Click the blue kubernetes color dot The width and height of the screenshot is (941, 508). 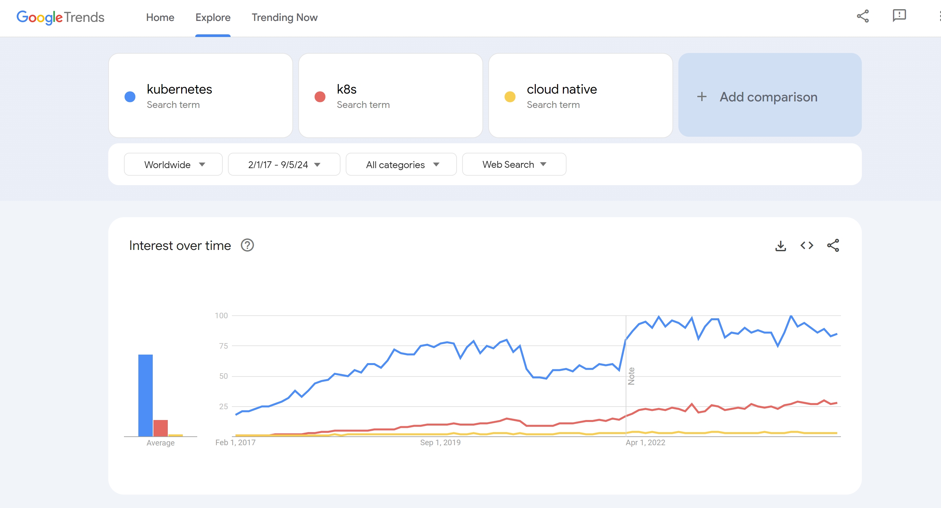(130, 96)
